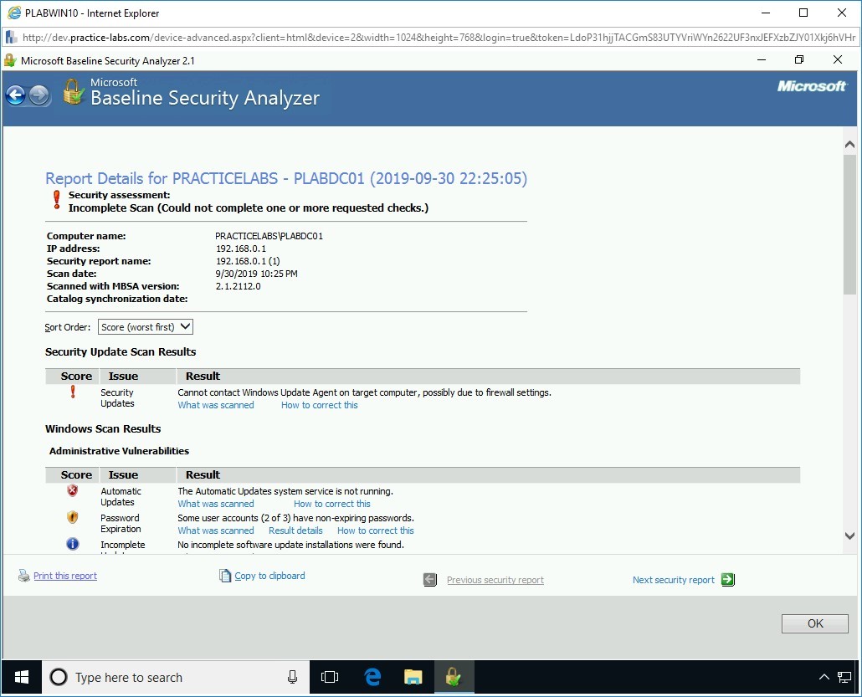Click the OK button

813,623
